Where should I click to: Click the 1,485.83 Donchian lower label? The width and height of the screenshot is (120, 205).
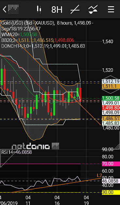tap(111, 123)
